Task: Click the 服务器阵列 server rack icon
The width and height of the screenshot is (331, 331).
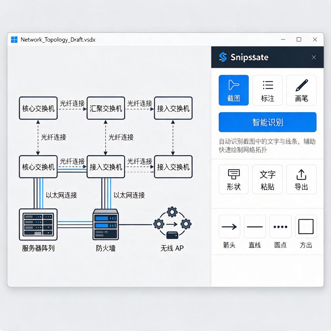Action: click(38, 224)
